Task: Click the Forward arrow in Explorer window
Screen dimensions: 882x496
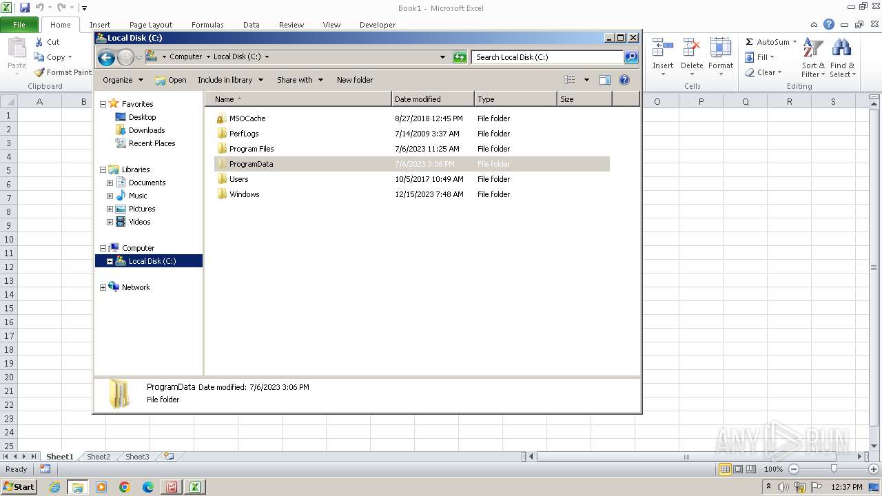Action: click(x=125, y=57)
